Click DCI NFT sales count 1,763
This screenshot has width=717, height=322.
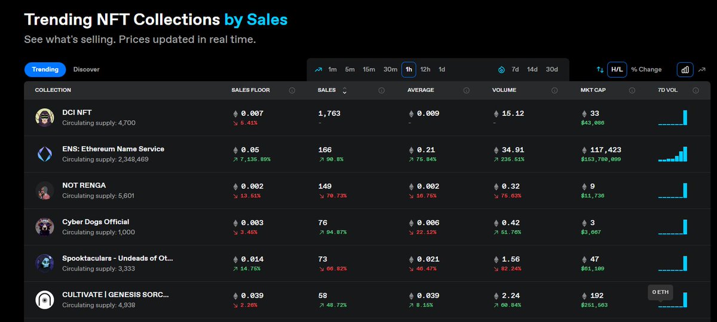pyautogui.click(x=329, y=113)
